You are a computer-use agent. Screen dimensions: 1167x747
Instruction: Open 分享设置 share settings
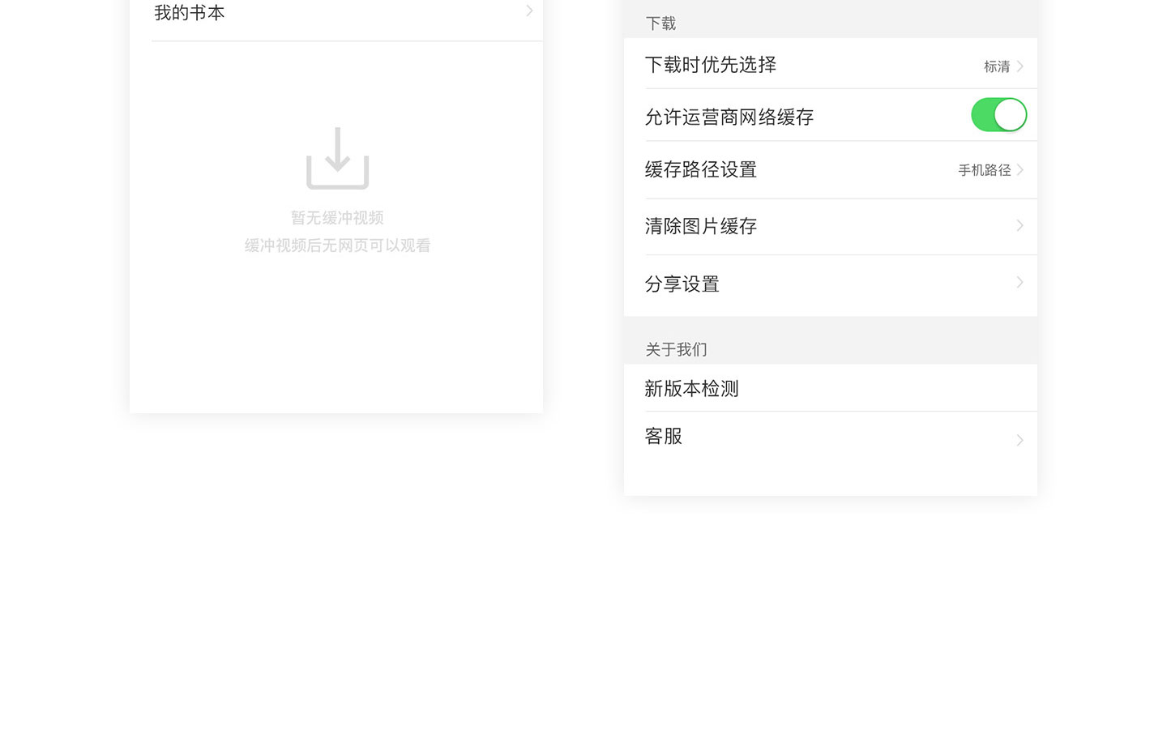[x=682, y=284]
